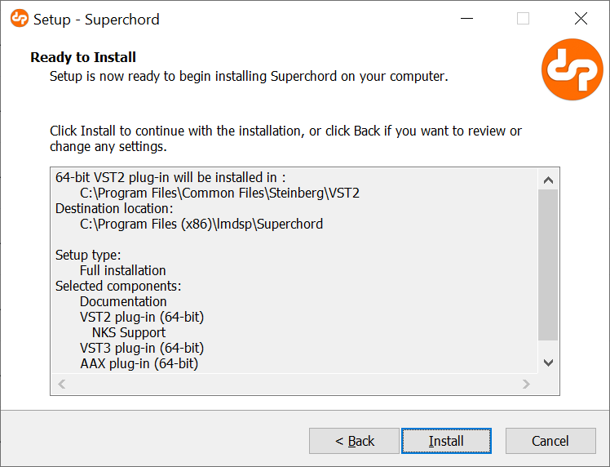Close the Superchord setup window
This screenshot has height=467, width=610.
[581, 18]
